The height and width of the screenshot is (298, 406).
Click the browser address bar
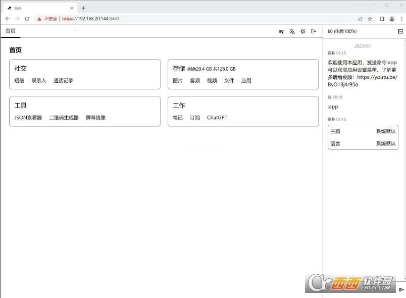[151, 19]
